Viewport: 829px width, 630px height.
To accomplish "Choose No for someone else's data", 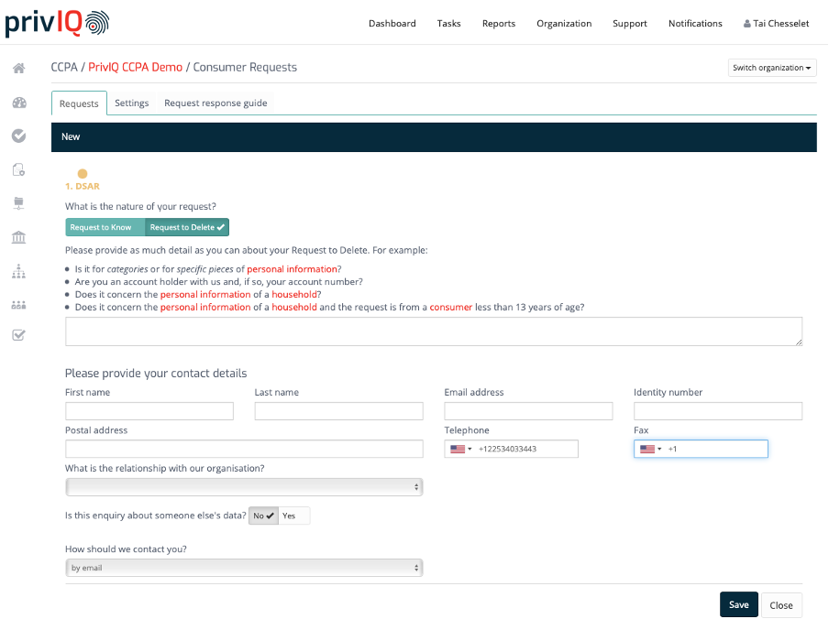I will point(263,516).
